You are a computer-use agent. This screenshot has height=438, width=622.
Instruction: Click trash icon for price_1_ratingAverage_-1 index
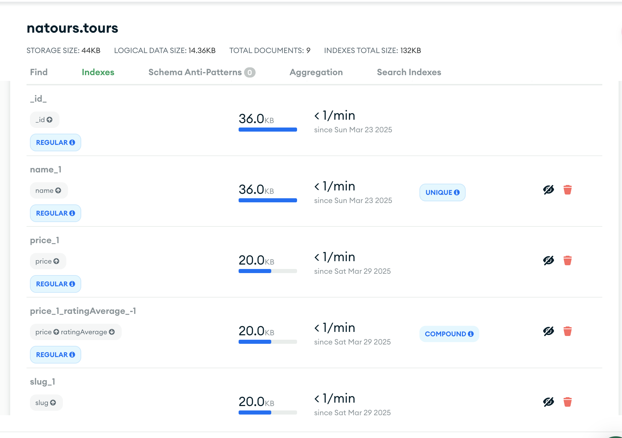point(567,331)
